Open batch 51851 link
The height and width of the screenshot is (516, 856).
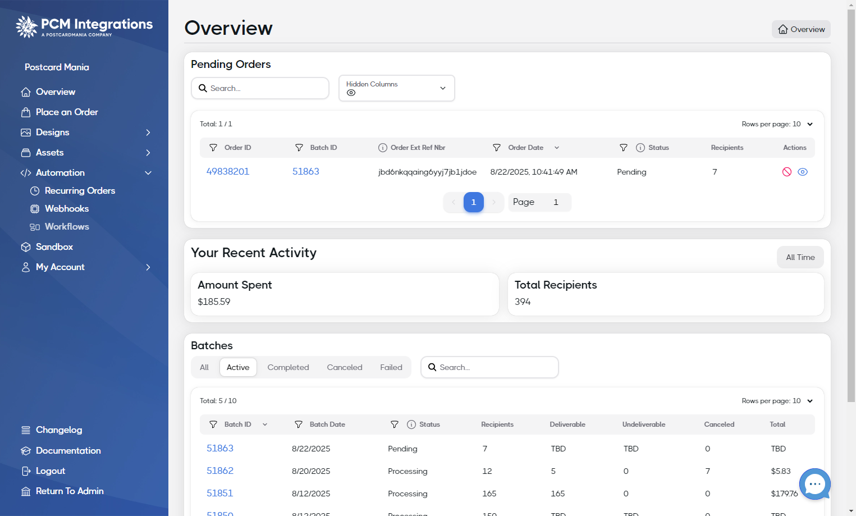click(x=219, y=493)
